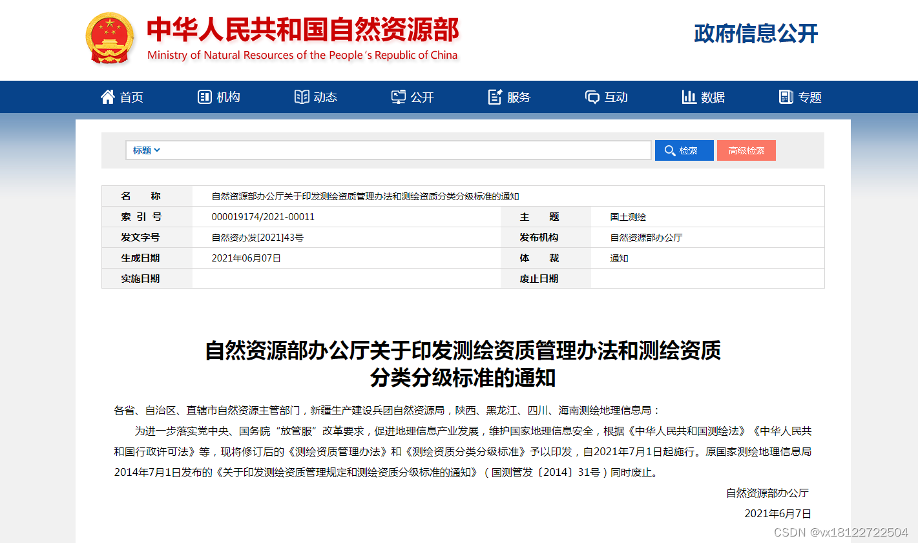Select the publisher value 自然资源部办公厅 in table
The height and width of the screenshot is (543, 918).
646,238
